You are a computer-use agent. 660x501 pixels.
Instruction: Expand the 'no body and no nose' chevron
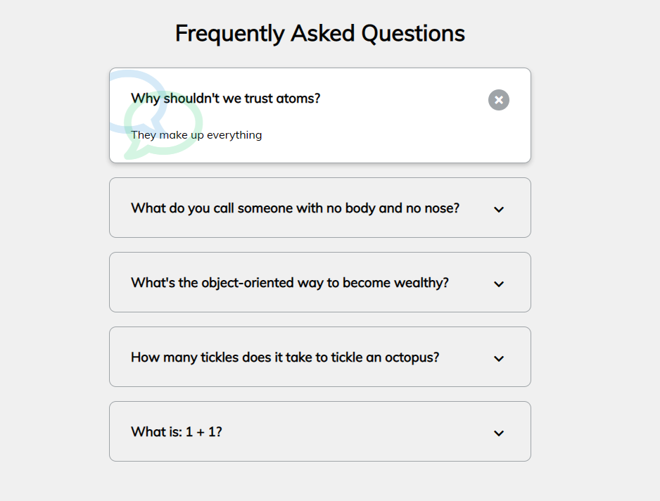pos(499,209)
